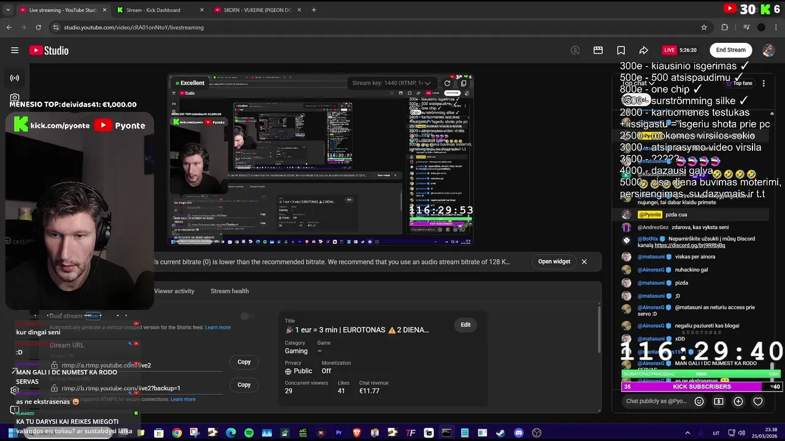This screenshot has width=785, height=441.
Task: Open Premiere Pro from the taskbar
Action: (339, 433)
